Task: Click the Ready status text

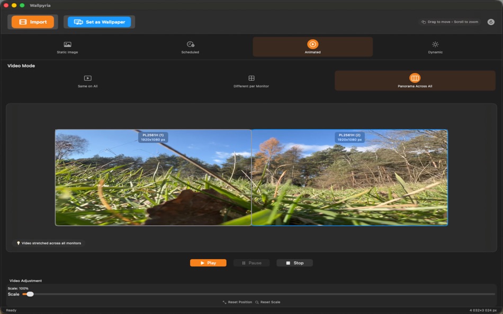Action: (x=11, y=310)
